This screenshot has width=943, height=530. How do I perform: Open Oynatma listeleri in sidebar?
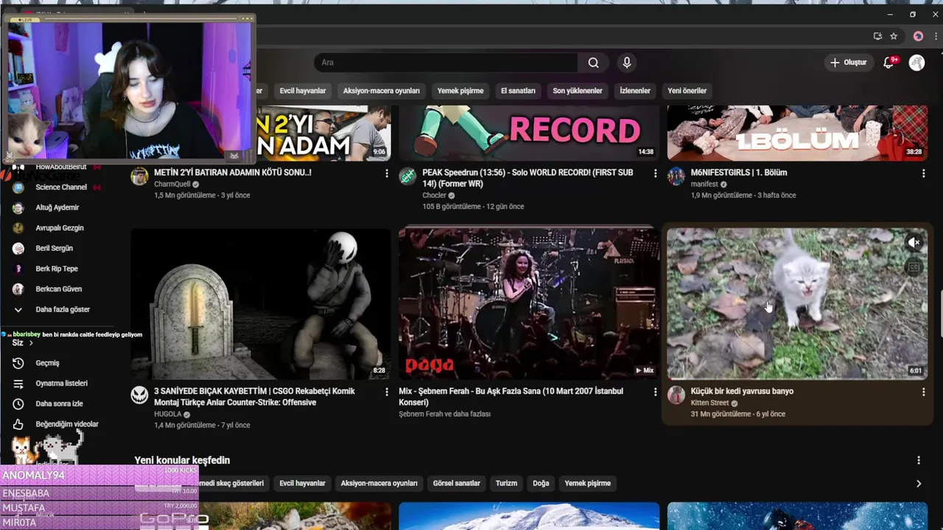63,384
